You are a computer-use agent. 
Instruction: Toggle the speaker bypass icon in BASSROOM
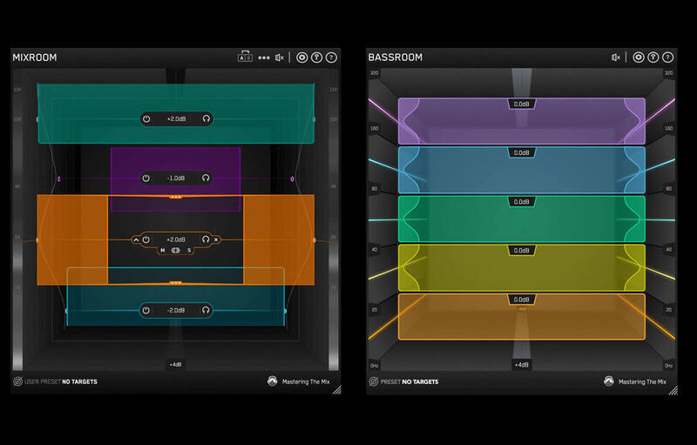(616, 57)
